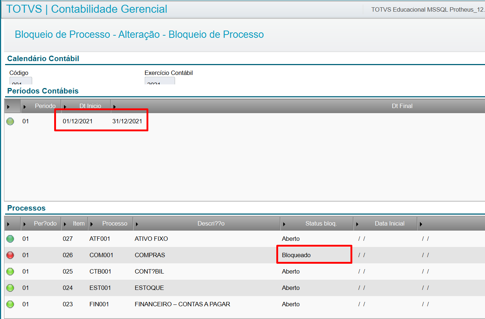Click item number 025
This screenshot has width=485, height=319.
(x=68, y=272)
